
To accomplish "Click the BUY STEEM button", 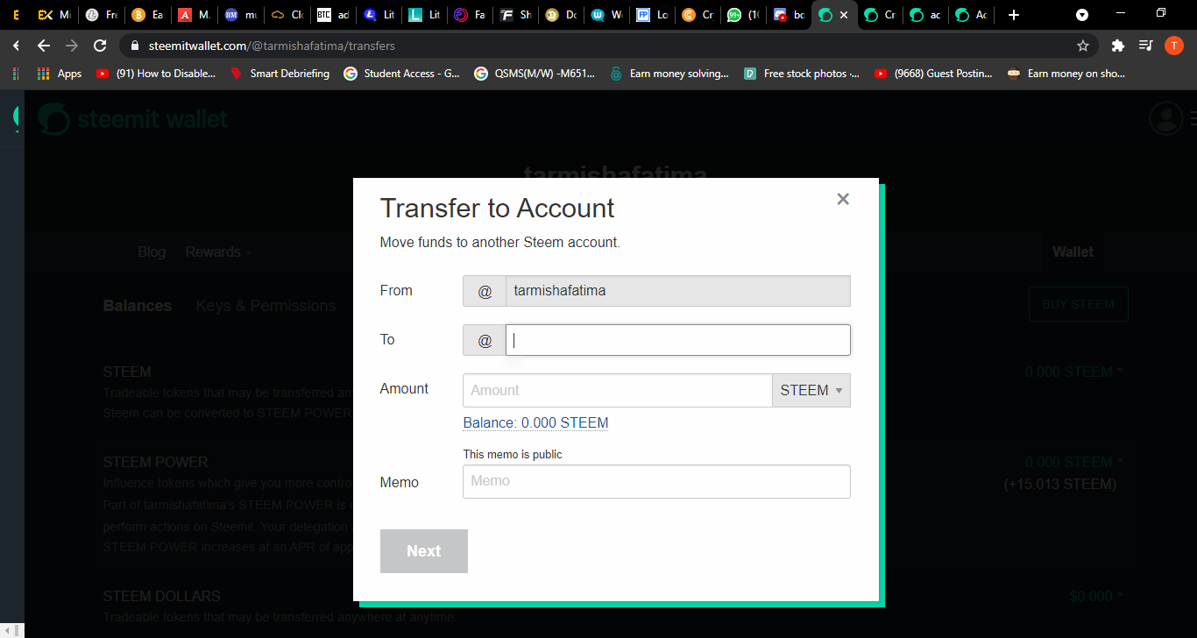I will pos(1078,304).
